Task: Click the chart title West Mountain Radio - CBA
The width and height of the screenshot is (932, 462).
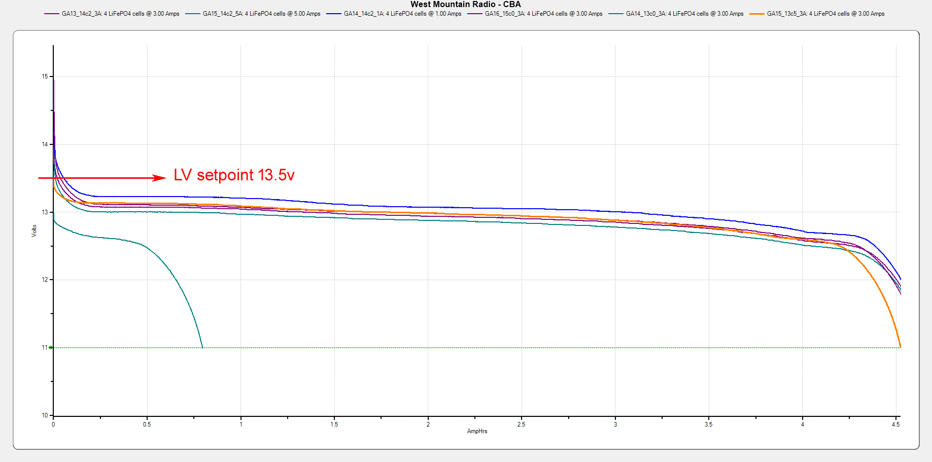Action: click(465, 5)
